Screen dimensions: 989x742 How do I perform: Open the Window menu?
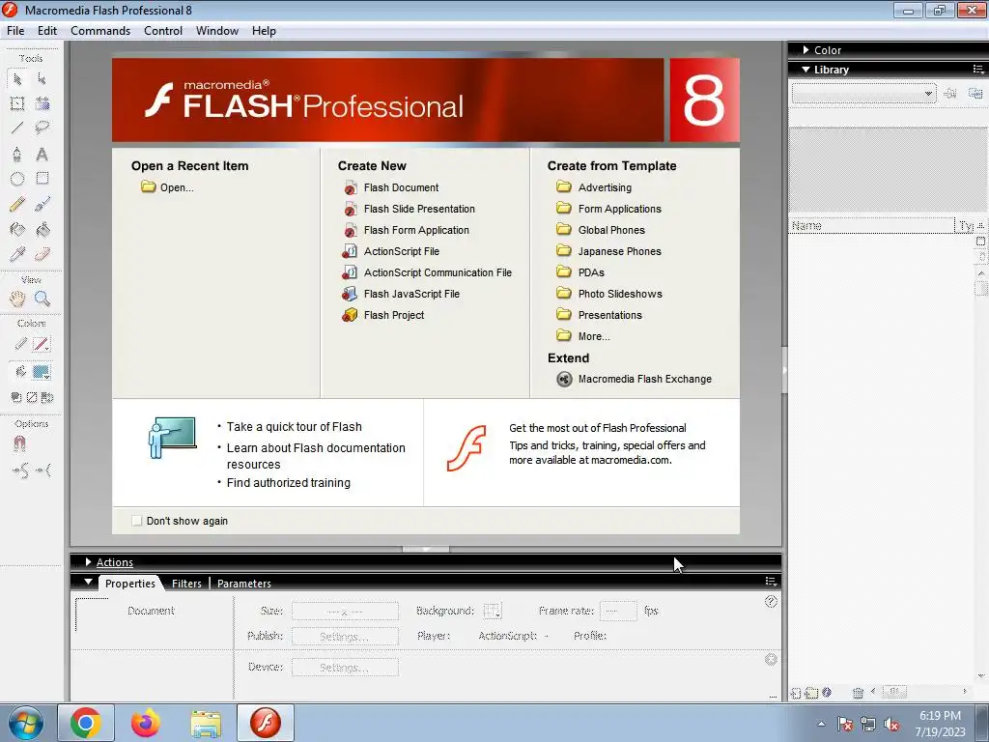(217, 31)
